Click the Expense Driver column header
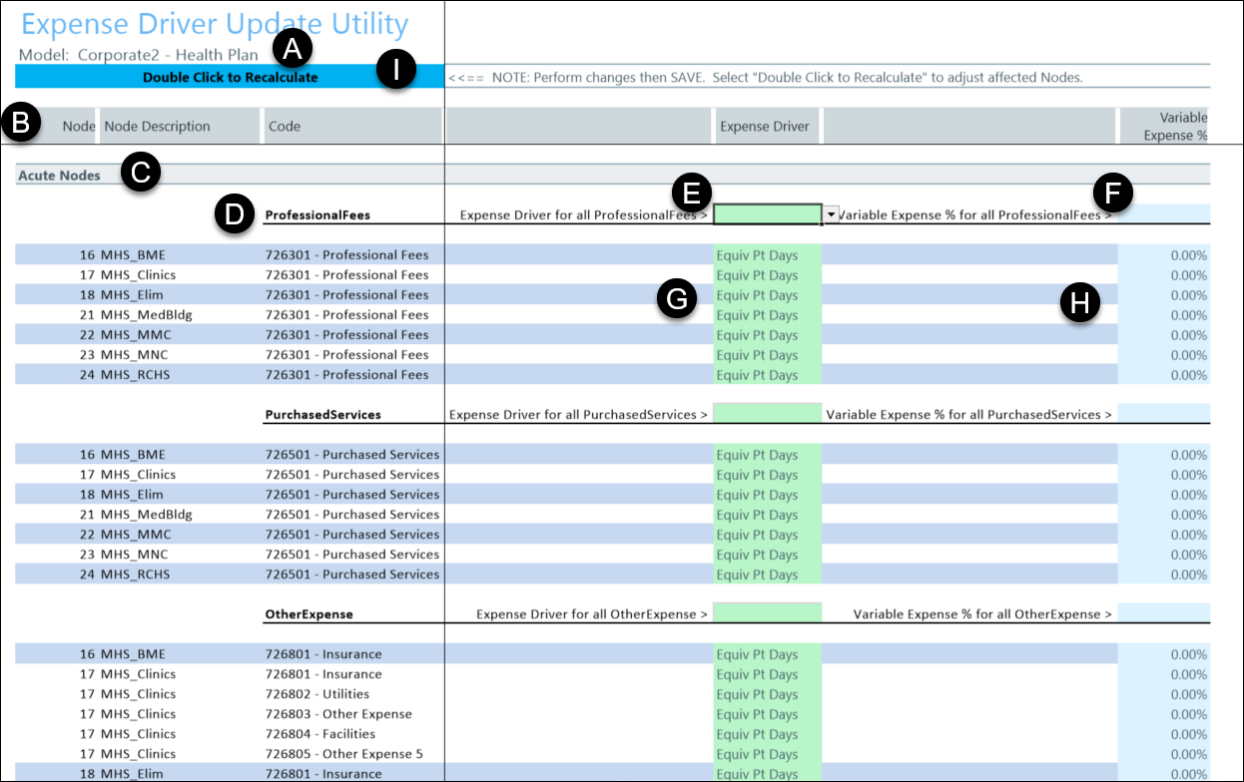 click(x=769, y=127)
